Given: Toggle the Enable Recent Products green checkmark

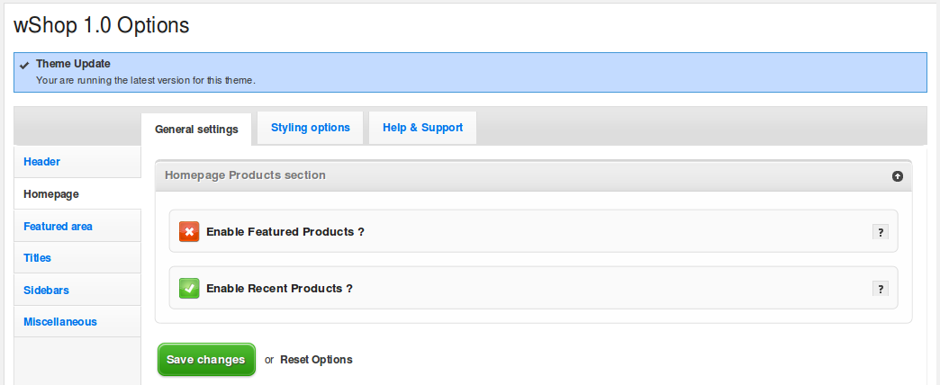Looking at the screenshot, I should click(189, 289).
